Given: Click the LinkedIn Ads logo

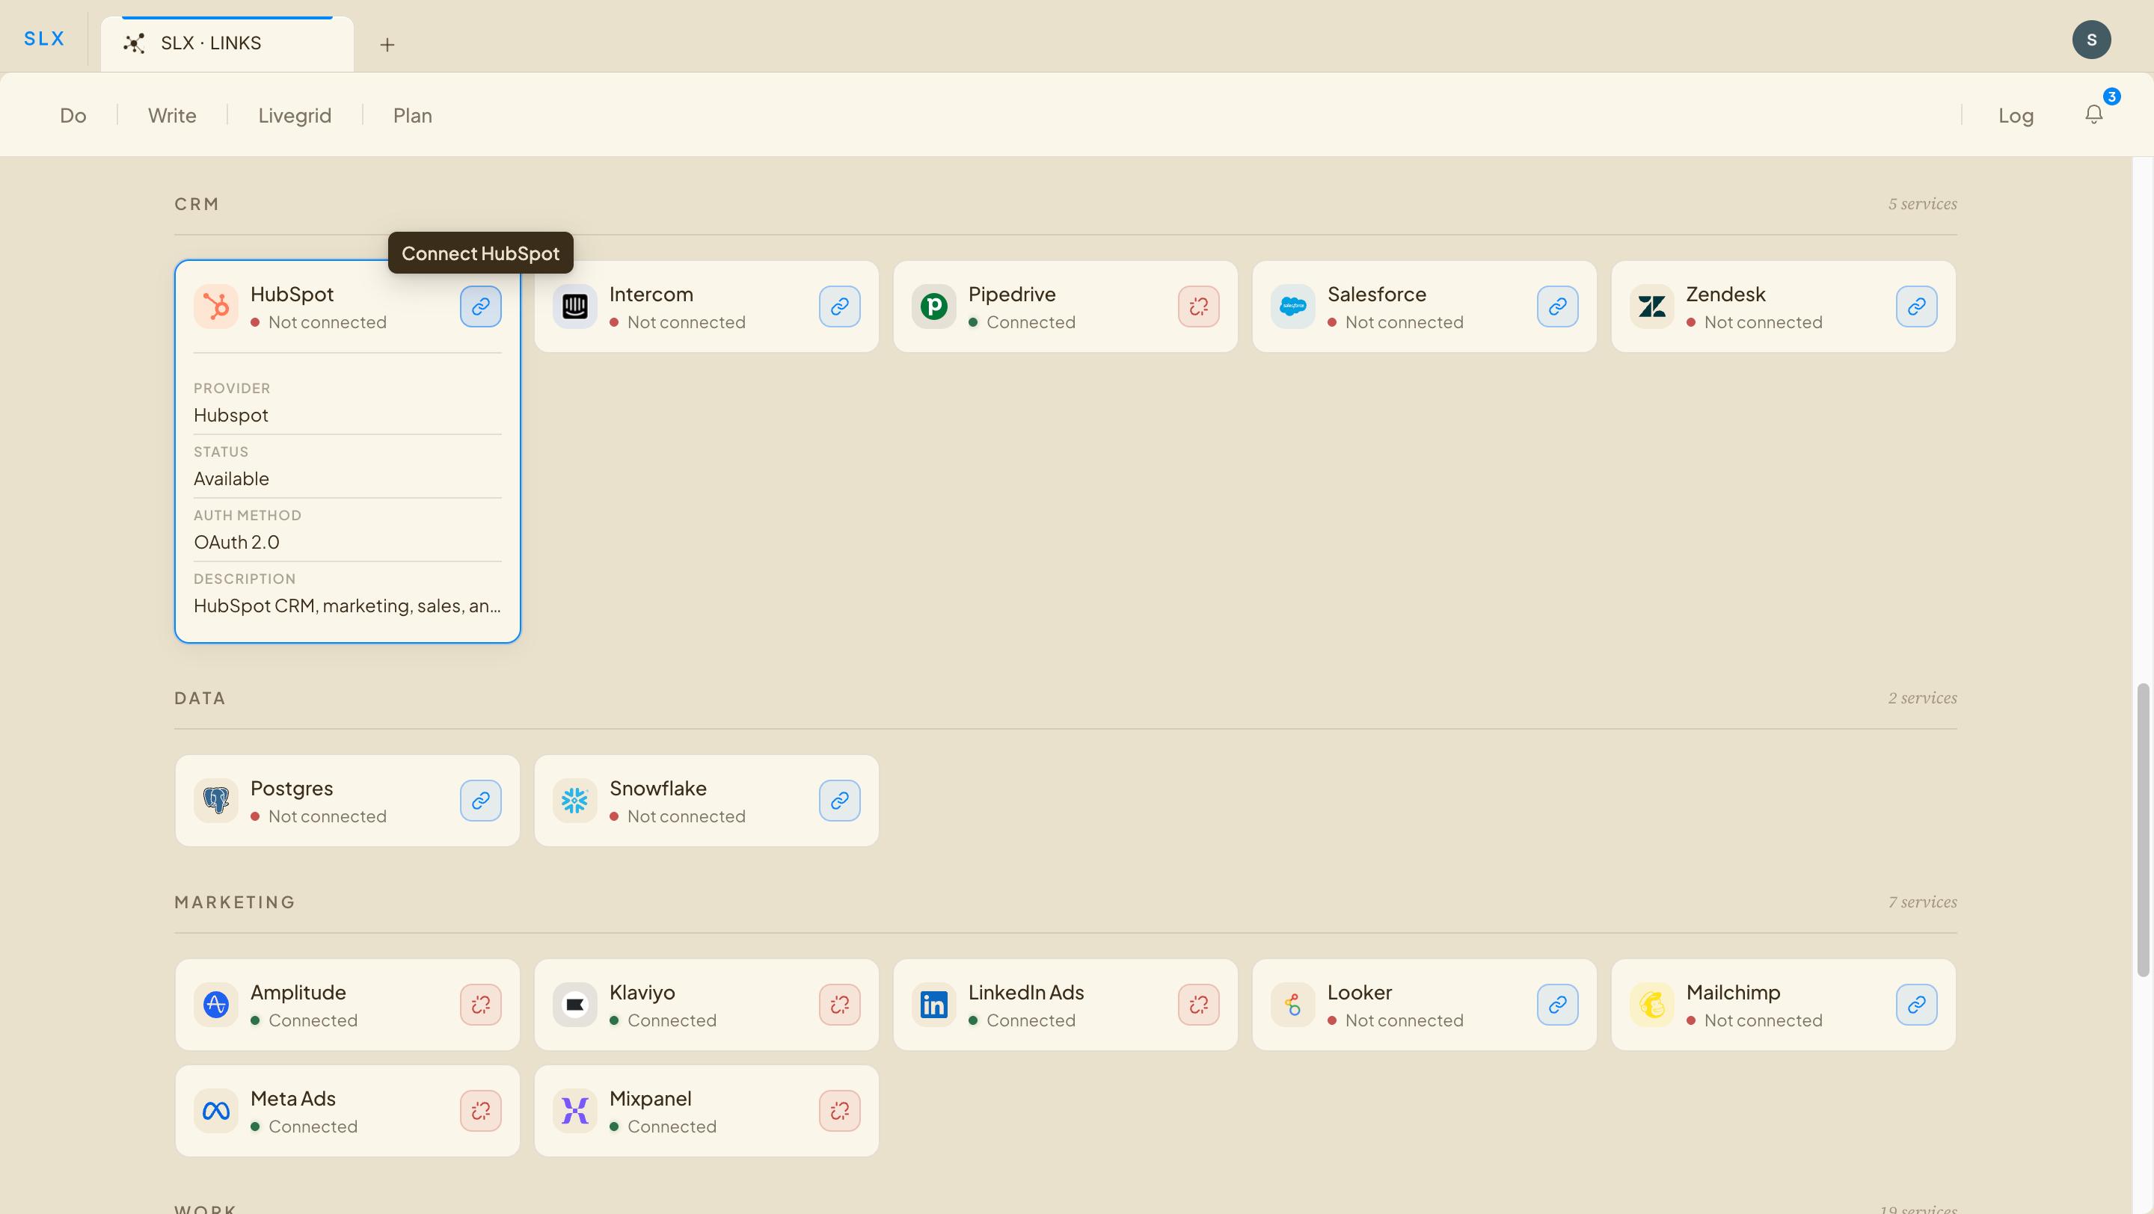Looking at the screenshot, I should 933,1004.
